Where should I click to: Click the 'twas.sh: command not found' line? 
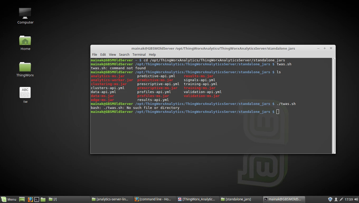pyautogui.click(x=118, y=68)
